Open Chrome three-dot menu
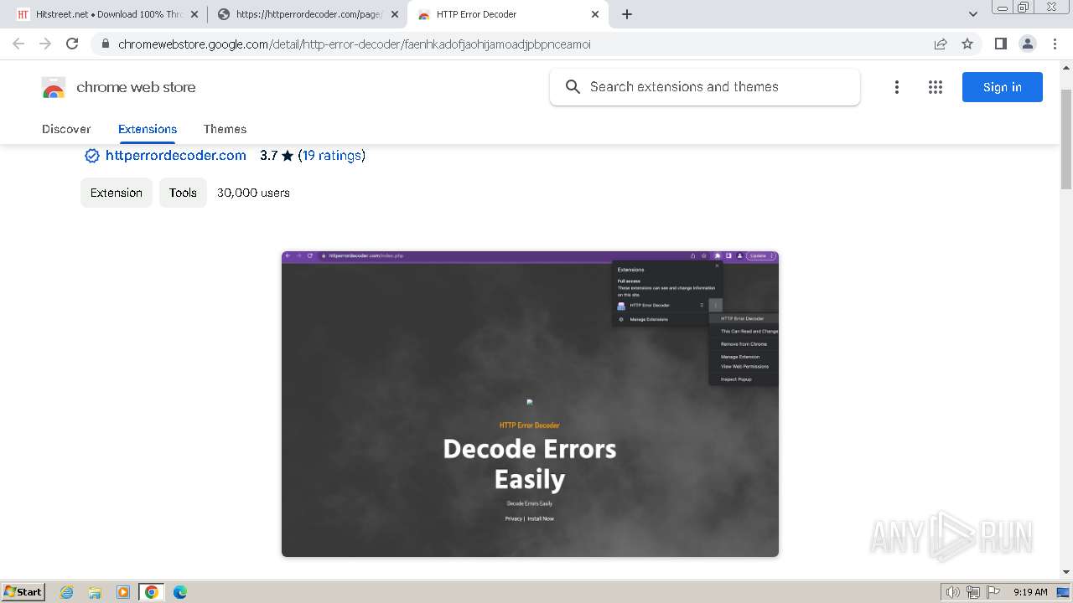1073x603 pixels. tap(1055, 44)
